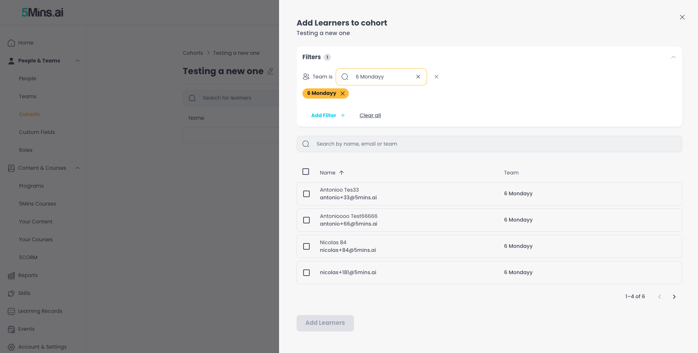
Task: Open Cohorts in the sidebar
Action: (x=29, y=114)
